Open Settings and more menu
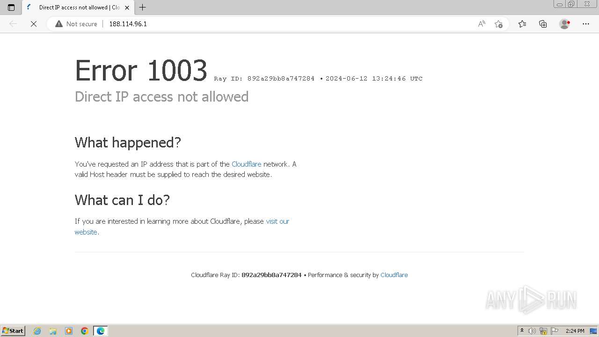Viewport: 599px width, 337px height. (586, 24)
